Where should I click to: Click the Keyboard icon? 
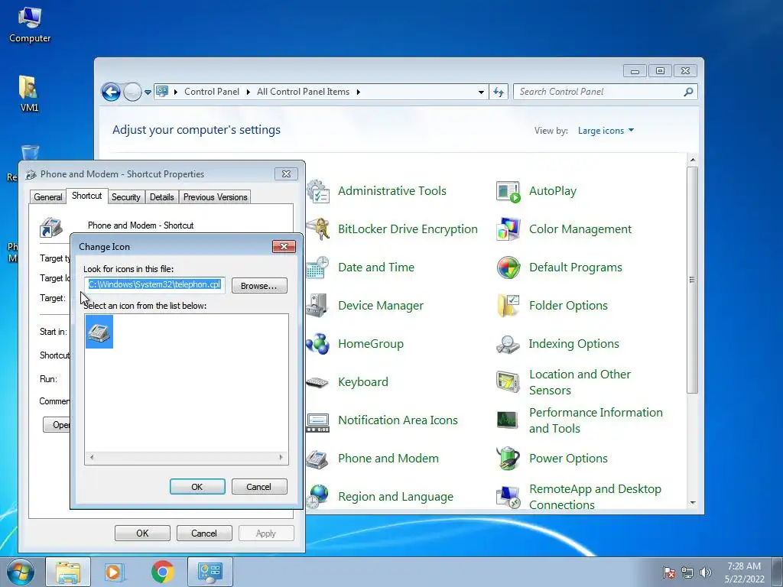[319, 382]
